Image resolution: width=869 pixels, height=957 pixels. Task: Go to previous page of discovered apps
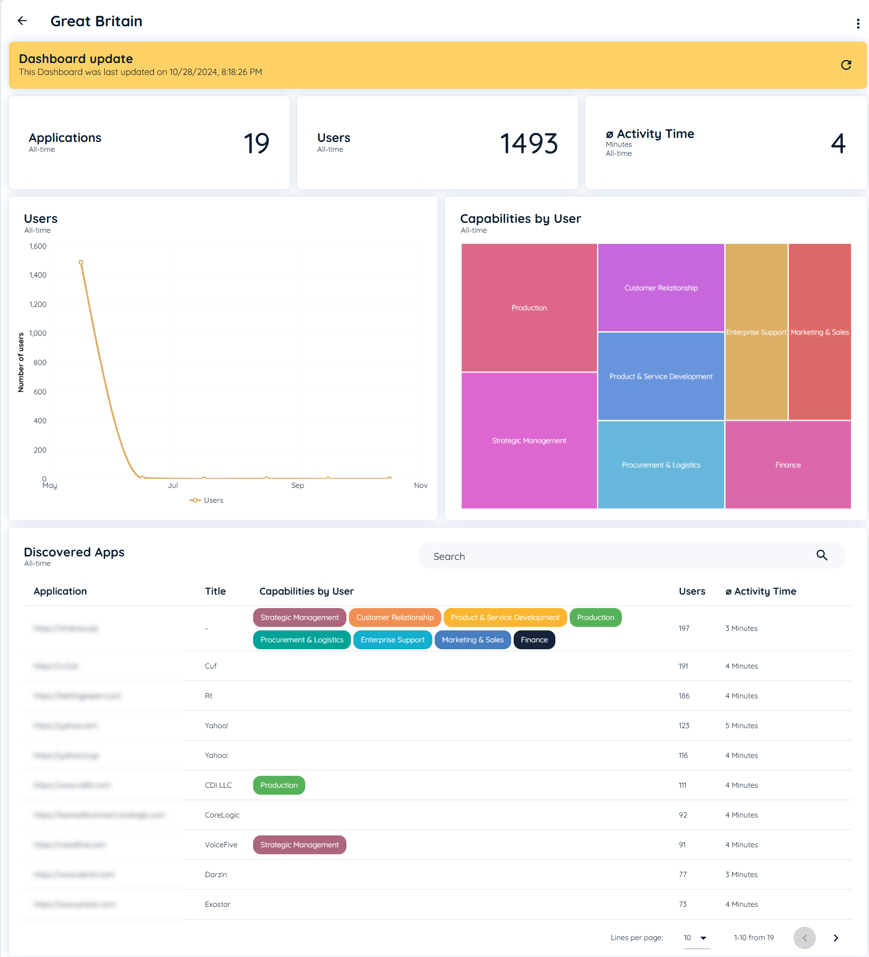pos(804,938)
